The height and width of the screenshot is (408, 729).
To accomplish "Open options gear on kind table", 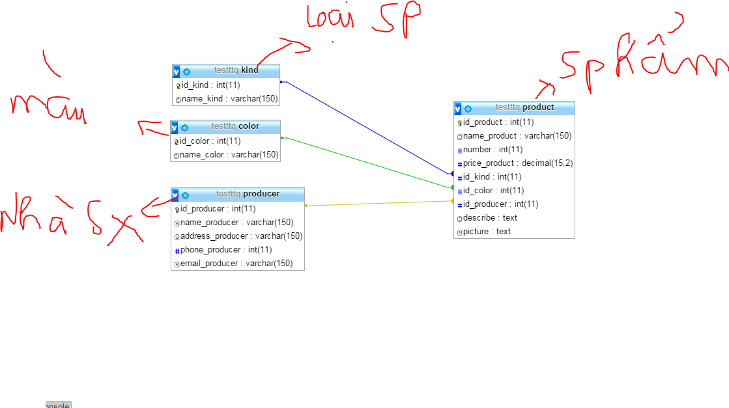I will (x=186, y=72).
